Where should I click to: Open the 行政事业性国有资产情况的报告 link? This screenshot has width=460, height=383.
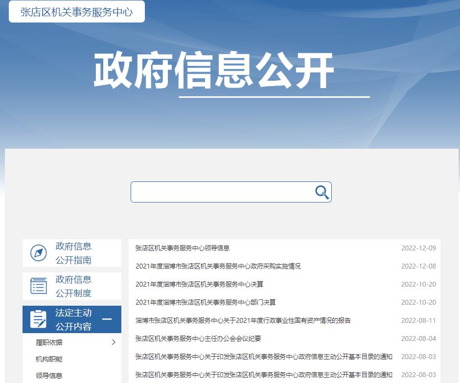pyautogui.click(x=243, y=320)
